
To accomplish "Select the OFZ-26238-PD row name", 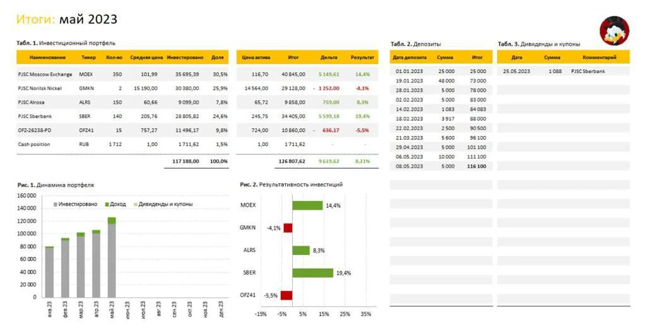I will tap(35, 130).
